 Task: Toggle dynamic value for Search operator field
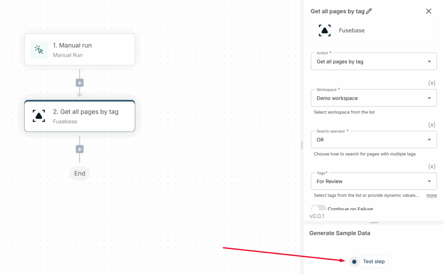tap(432, 125)
